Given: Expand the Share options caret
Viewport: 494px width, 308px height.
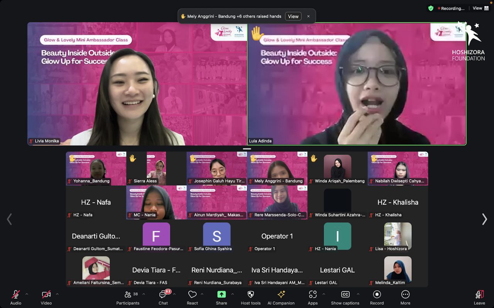Looking at the screenshot, I should [232, 295].
